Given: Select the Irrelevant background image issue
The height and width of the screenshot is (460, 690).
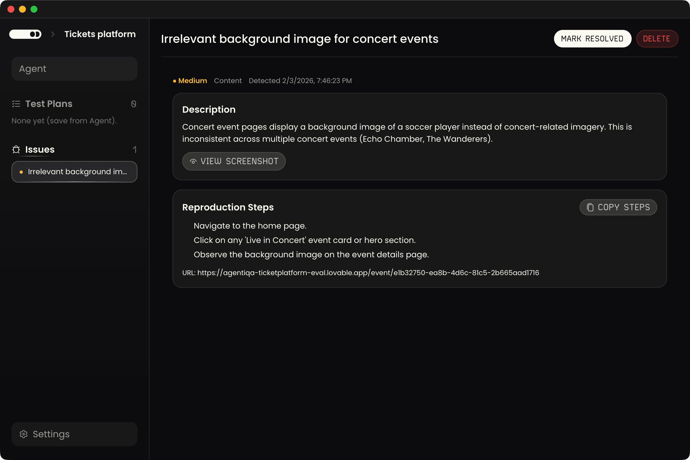Looking at the screenshot, I should click(x=74, y=172).
